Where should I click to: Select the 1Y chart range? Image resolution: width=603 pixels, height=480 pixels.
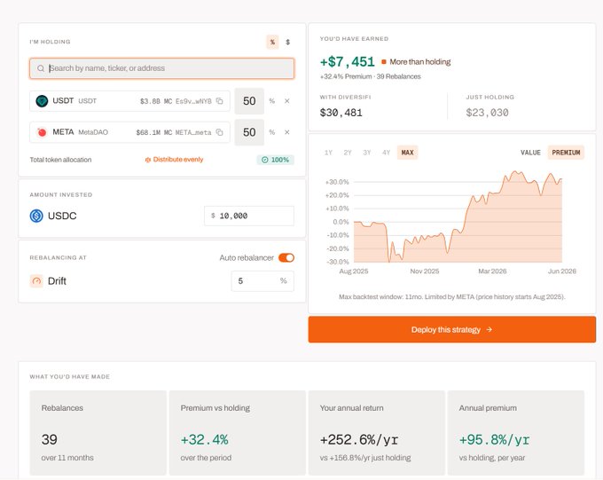pos(328,153)
